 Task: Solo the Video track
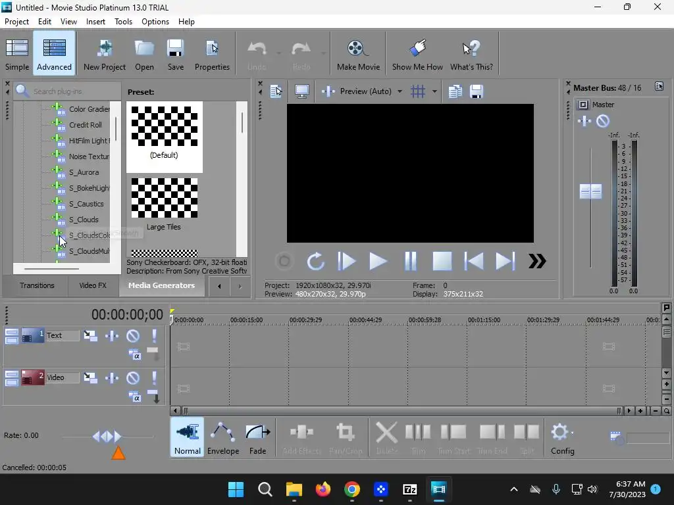pyautogui.click(x=154, y=378)
